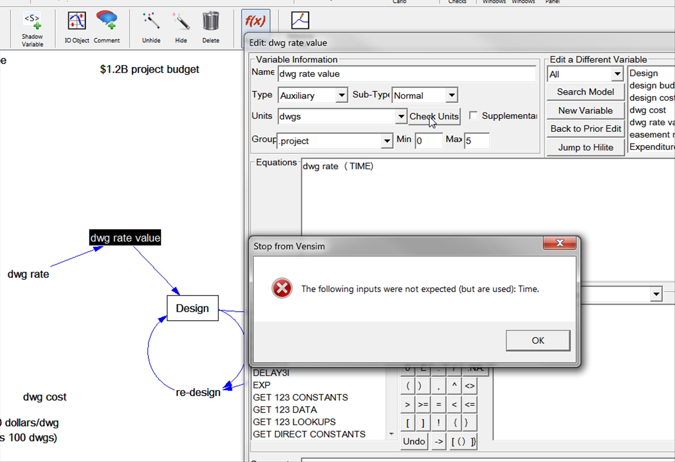Click the Check Units button

[434, 116]
